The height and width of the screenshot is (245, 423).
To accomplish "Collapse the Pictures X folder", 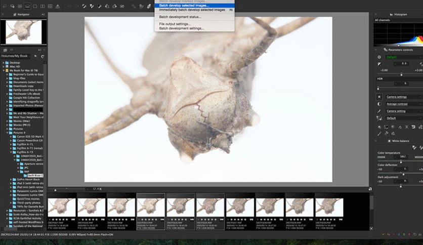I will (7, 133).
